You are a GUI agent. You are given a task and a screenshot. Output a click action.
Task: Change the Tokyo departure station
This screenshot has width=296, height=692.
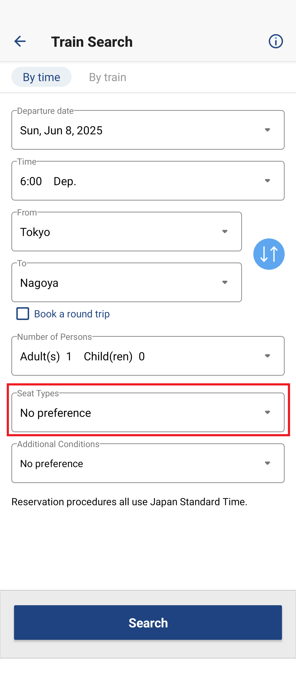click(127, 232)
